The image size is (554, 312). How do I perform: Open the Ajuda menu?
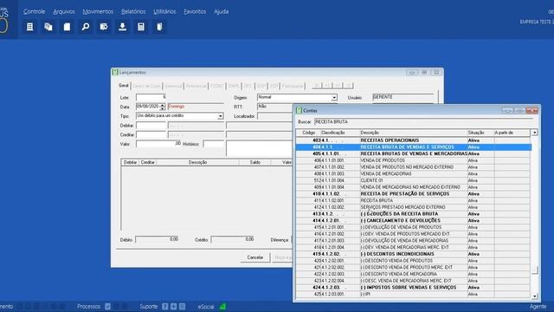click(x=222, y=11)
